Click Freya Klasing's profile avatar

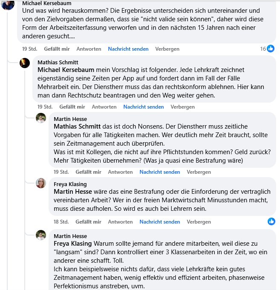tap(41, 184)
